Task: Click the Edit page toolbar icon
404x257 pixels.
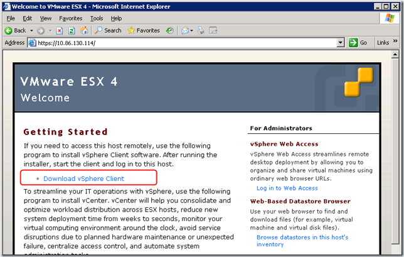Action: pyautogui.click(x=213, y=31)
